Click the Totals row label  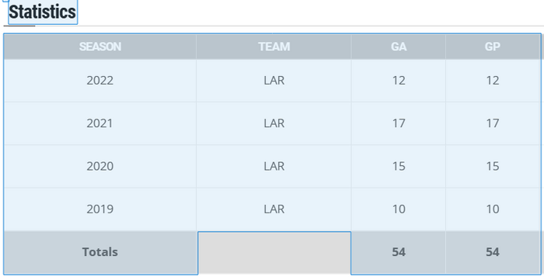100,252
